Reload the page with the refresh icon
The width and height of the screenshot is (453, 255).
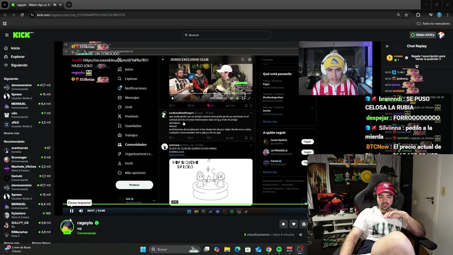22,15
